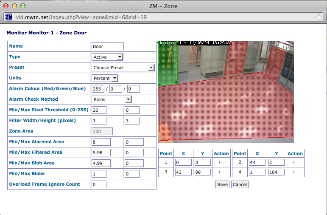
Task: Remove Point 3 with its minus
Action: point(224,172)
